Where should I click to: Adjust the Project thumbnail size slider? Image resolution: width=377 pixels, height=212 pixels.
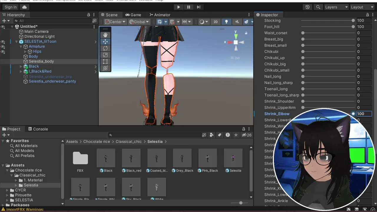[240, 203]
